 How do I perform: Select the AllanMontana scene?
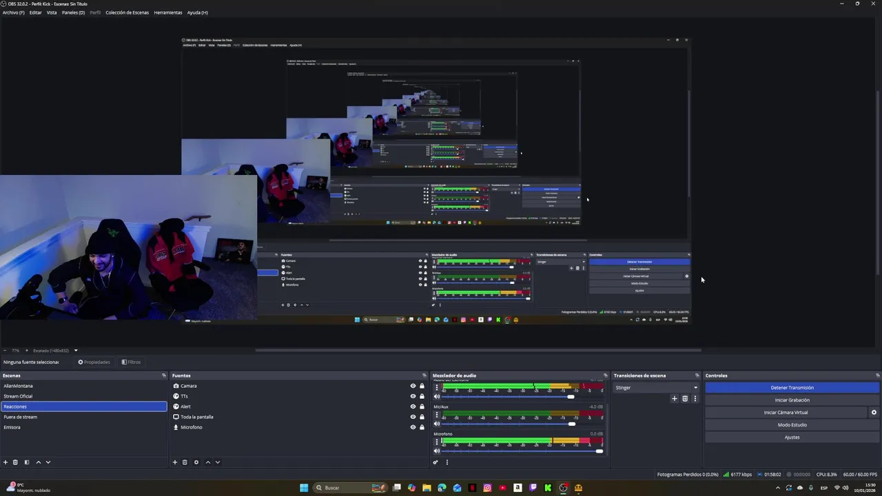point(84,386)
